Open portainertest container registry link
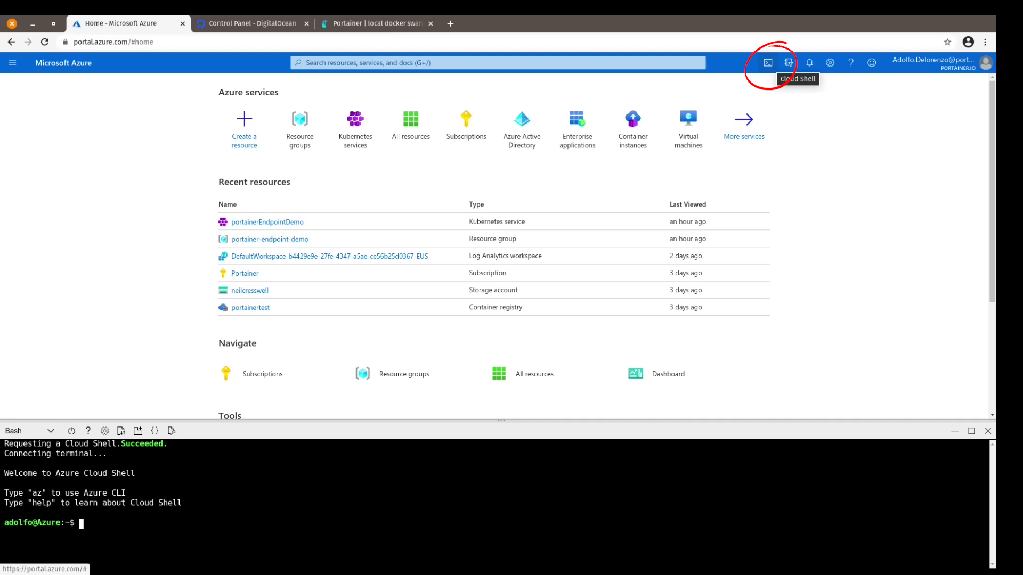This screenshot has width=1023, height=575. [250, 307]
